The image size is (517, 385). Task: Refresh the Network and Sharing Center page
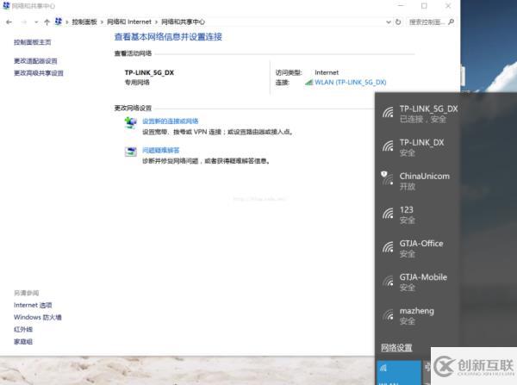point(398,22)
